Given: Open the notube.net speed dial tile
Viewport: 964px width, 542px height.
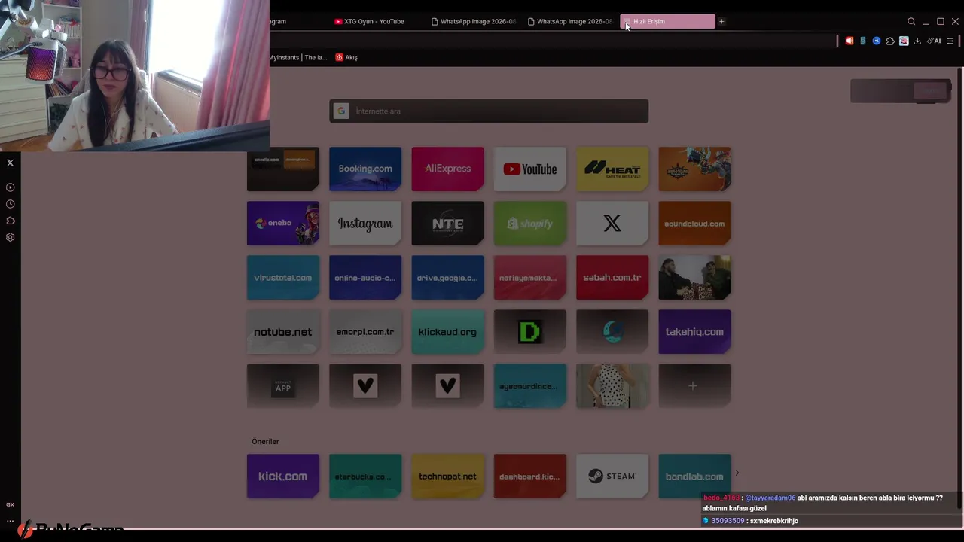Looking at the screenshot, I should coord(283,332).
